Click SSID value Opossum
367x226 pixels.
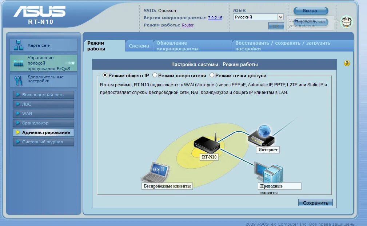[168, 11]
